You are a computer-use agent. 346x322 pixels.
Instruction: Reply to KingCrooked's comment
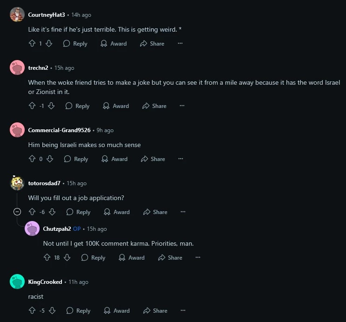[78, 310]
